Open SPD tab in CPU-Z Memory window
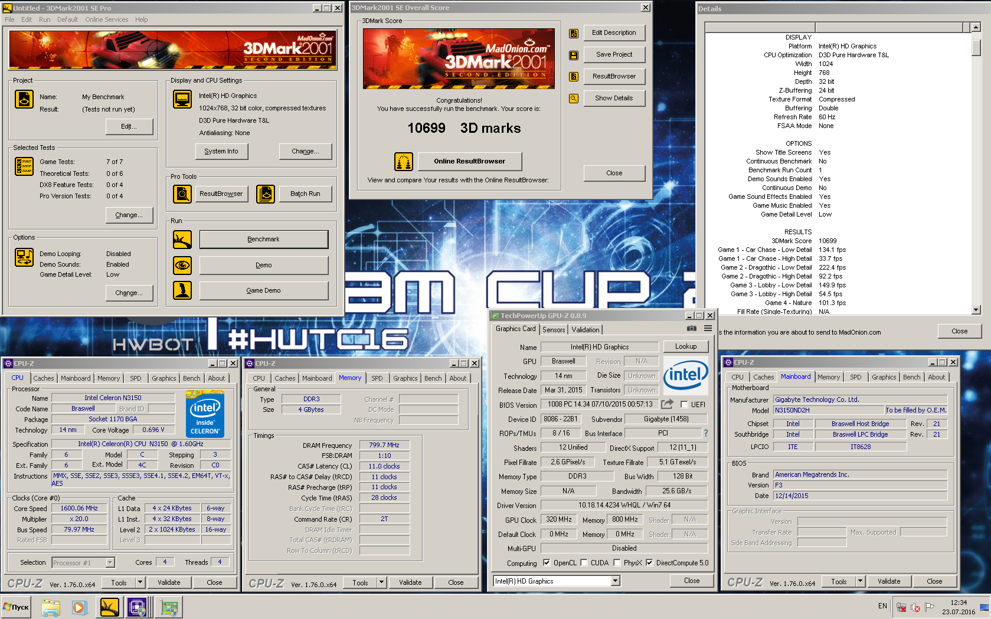Image resolution: width=991 pixels, height=619 pixels. click(x=377, y=378)
